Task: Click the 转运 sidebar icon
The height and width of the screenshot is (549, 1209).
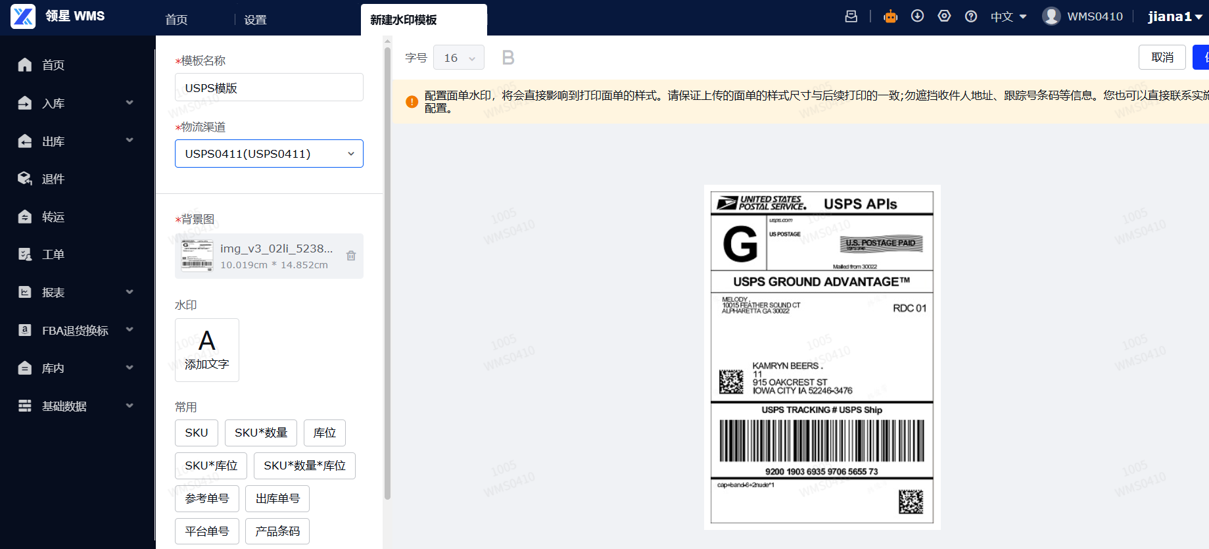Action: click(25, 217)
